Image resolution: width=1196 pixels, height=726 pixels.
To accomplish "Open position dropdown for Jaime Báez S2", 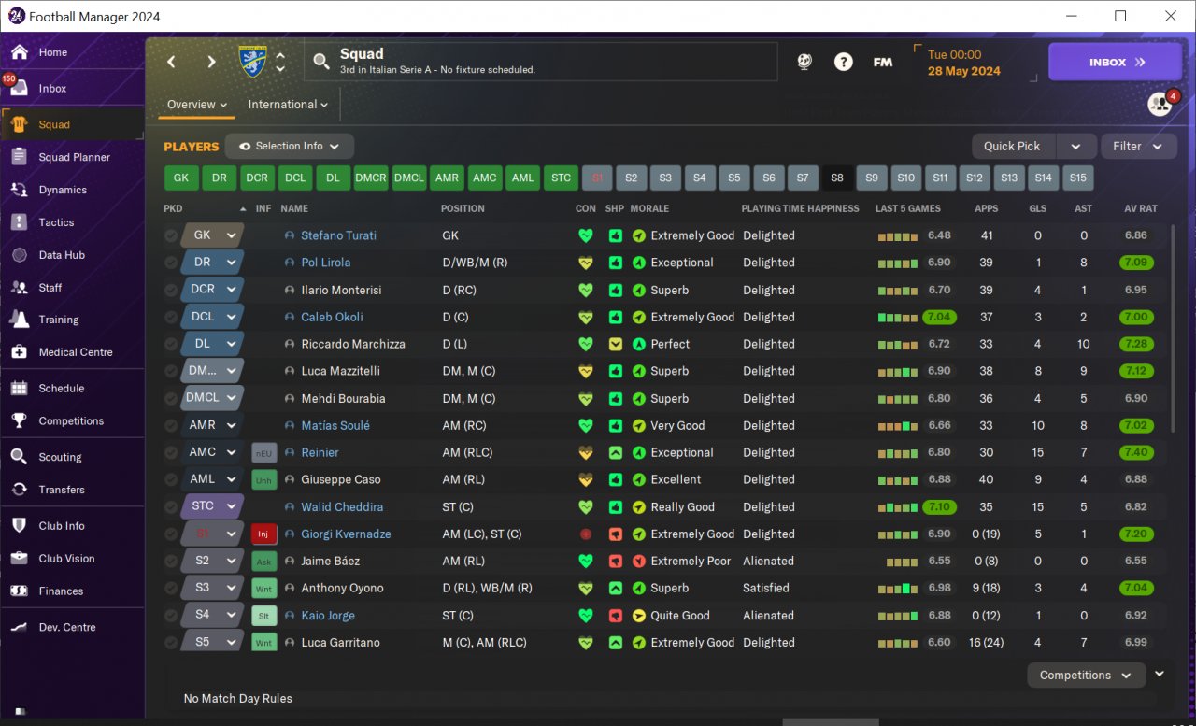I will coord(212,561).
